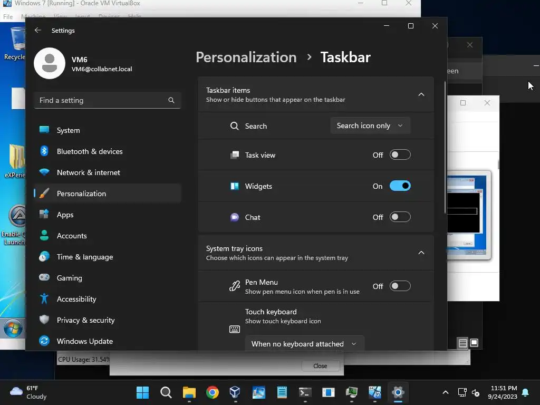Click the muted volume tray icon
Image resolution: width=540 pixels, height=405 pixels.
pyautogui.click(x=475, y=392)
